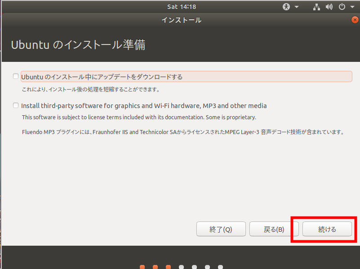Expand the system menu dropdown arrow

coord(352,7)
